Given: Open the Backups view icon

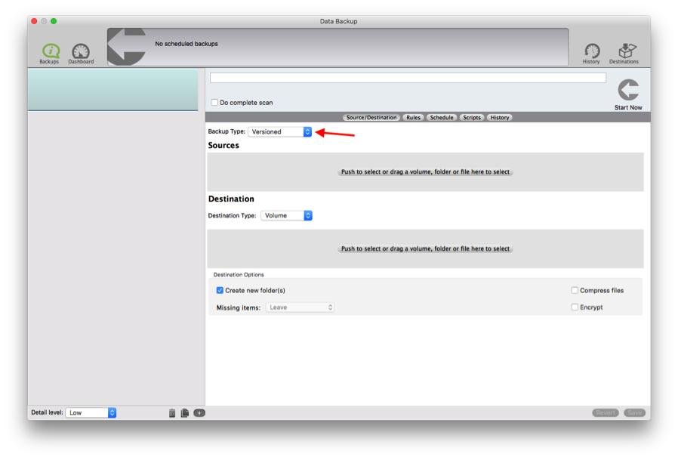Looking at the screenshot, I should click(49, 49).
